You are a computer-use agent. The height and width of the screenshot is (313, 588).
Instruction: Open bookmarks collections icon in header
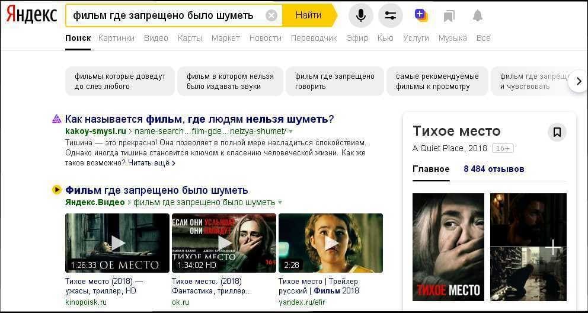449,16
